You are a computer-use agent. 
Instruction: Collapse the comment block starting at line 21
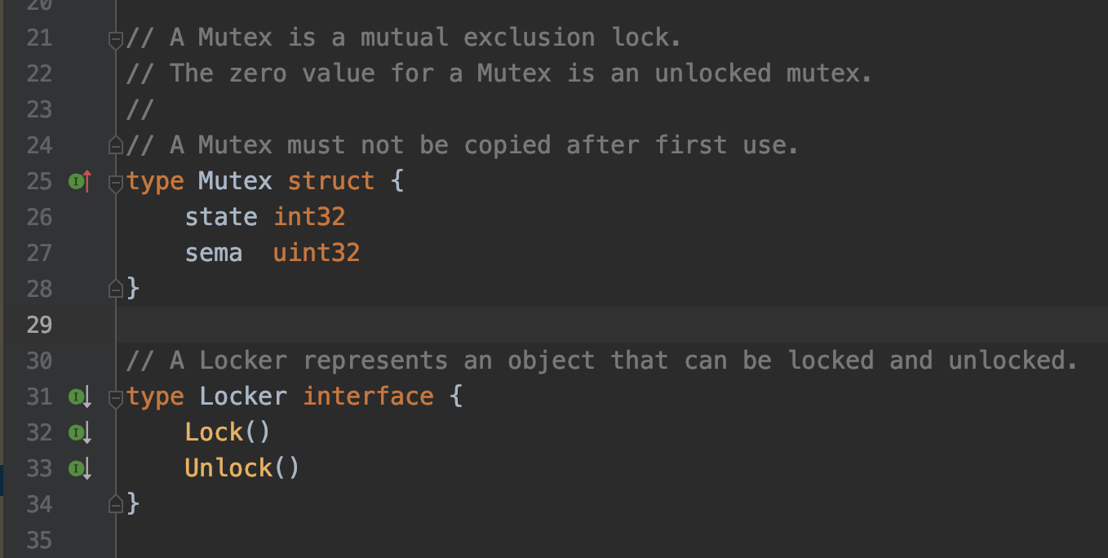114,39
